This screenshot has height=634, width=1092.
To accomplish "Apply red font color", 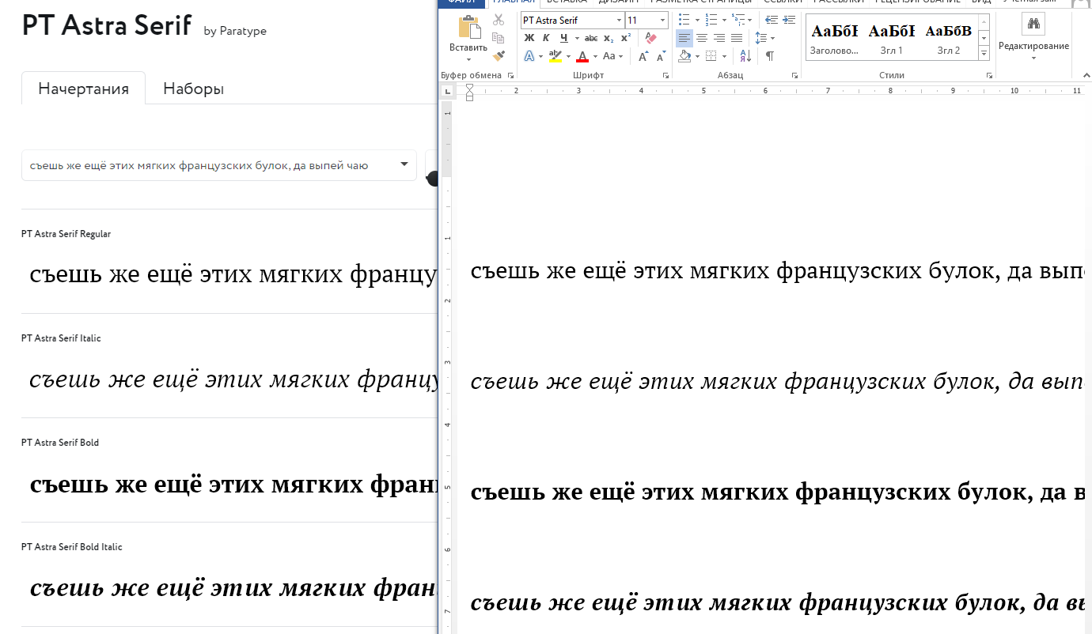I will 582,56.
